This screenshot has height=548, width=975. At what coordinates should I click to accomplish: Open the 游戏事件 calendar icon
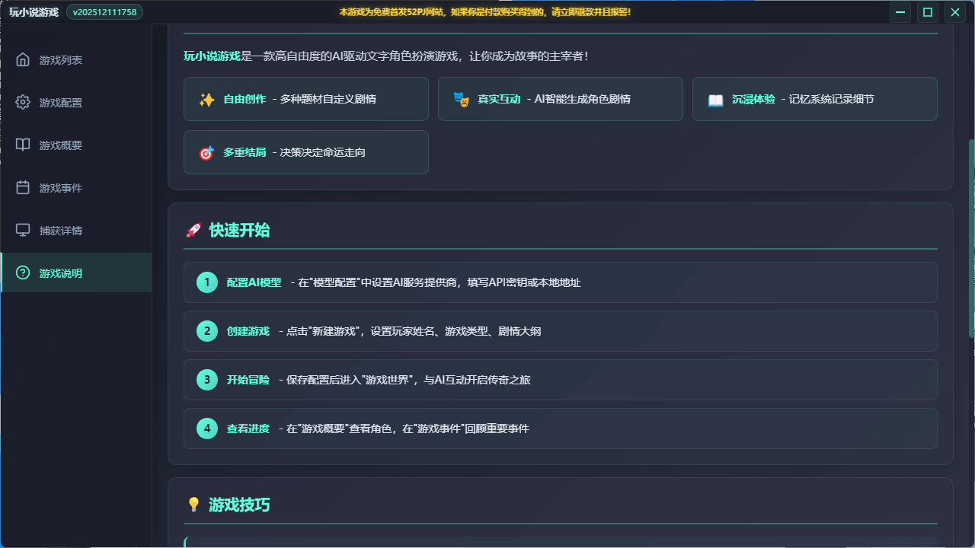click(x=23, y=188)
